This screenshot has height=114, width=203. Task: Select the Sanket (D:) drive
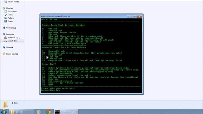(x=12, y=41)
